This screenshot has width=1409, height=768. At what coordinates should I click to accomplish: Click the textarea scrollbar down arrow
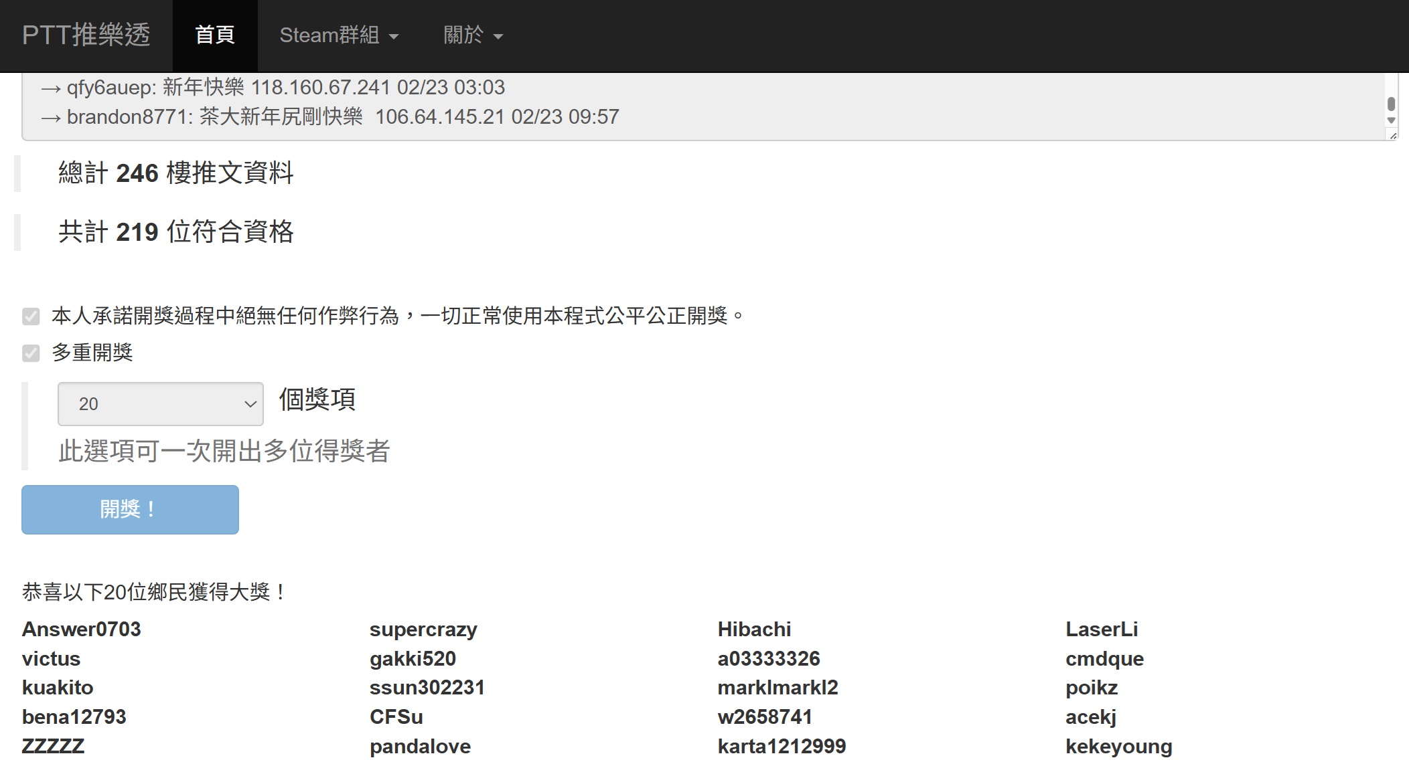[x=1391, y=121]
